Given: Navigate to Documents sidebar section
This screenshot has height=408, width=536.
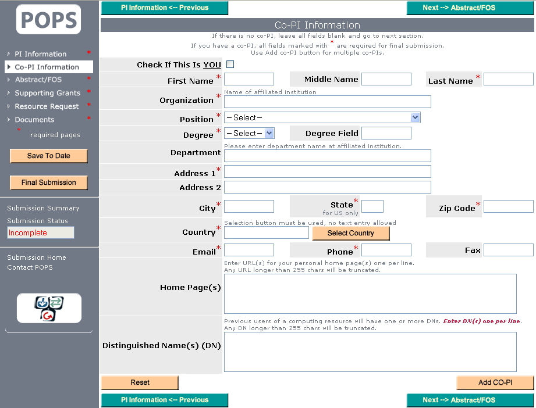Looking at the screenshot, I should 34,120.
